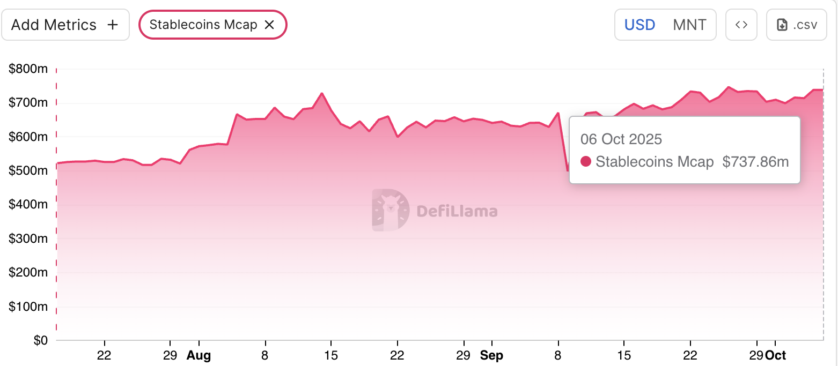The width and height of the screenshot is (838, 366).
Task: Switch the currency to USD
Action: click(x=639, y=25)
